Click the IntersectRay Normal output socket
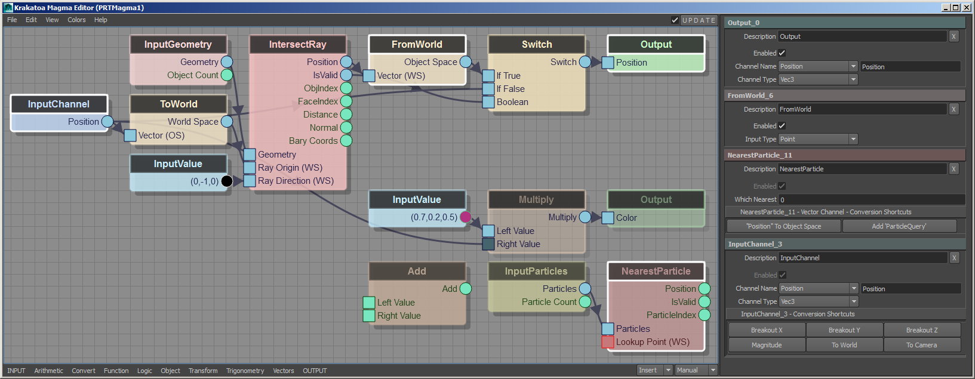Image resolution: width=975 pixels, height=379 pixels. click(346, 128)
